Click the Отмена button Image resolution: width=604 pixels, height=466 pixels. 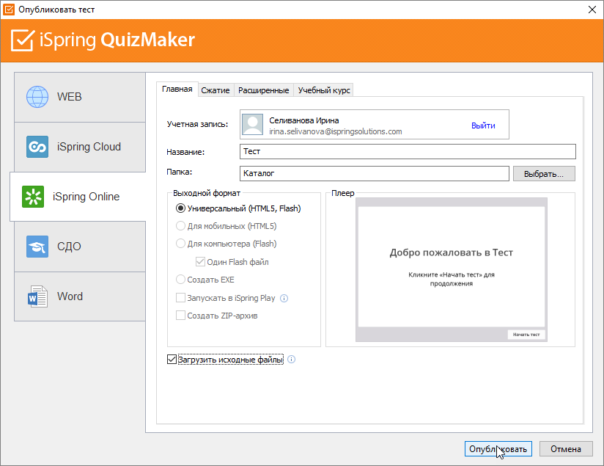(565, 449)
